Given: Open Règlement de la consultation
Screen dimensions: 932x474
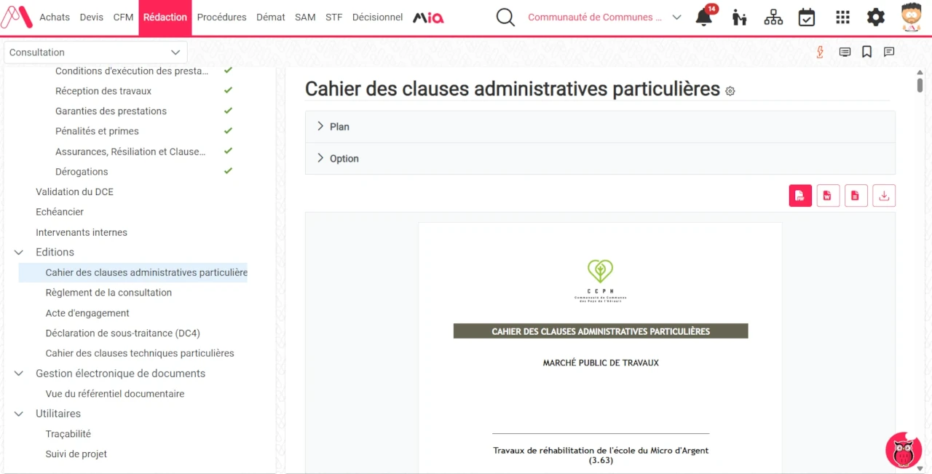Looking at the screenshot, I should point(108,293).
